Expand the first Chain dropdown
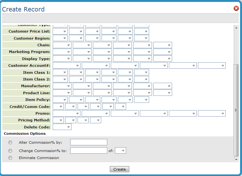 click(x=62, y=45)
